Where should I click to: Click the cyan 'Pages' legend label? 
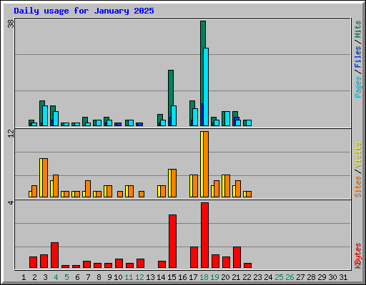click(x=357, y=87)
